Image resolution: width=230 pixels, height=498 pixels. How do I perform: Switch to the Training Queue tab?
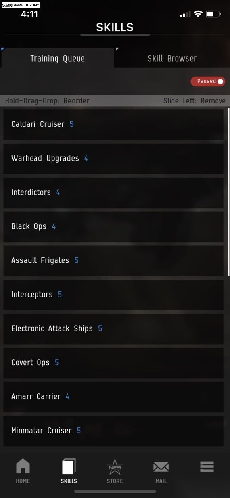tap(57, 59)
